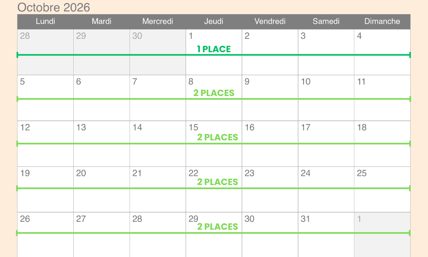Click the Dimanche column header
The height and width of the screenshot is (257, 428).
point(382,21)
